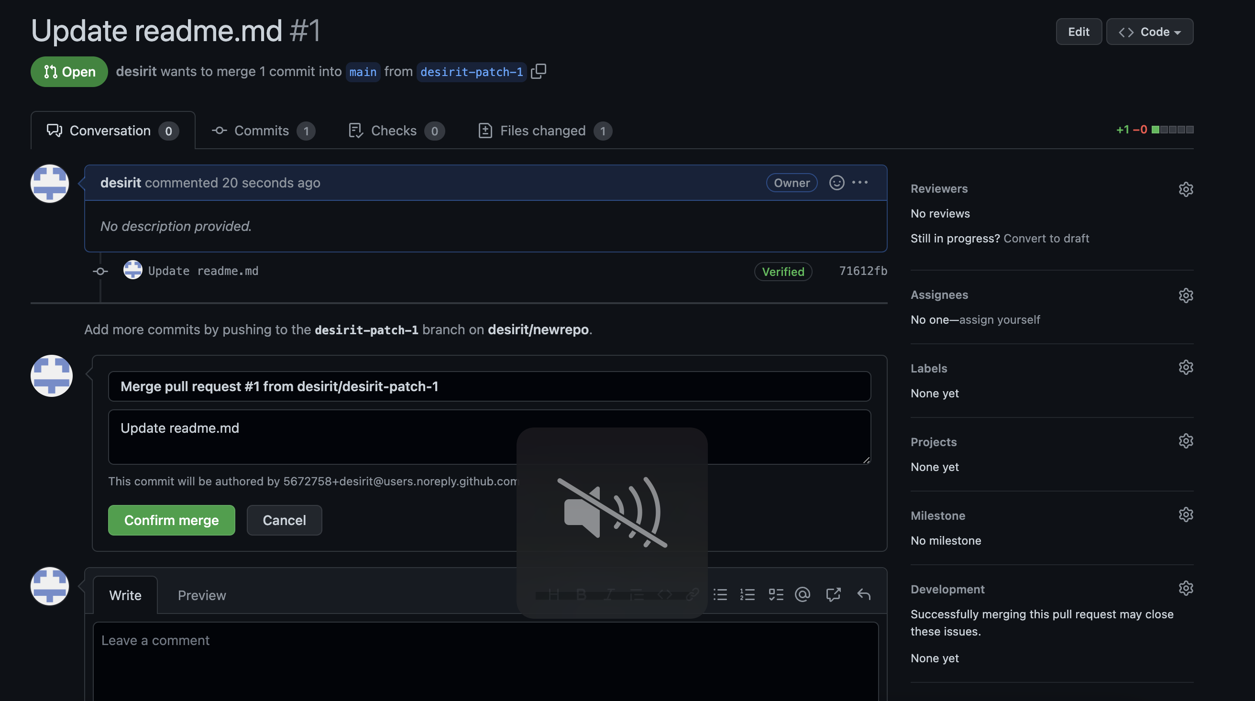Open comment options ellipsis menu

click(860, 182)
